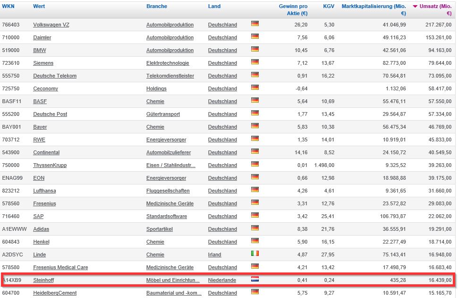Click German flag in Volkswagen VZ row
The height and width of the screenshot is (298, 458).
(254, 24)
